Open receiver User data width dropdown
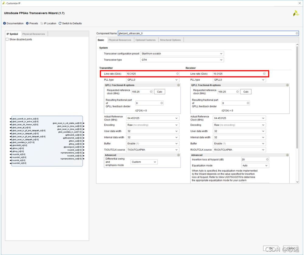Image resolution: width=304 pixels, height=255 pixels. pyautogui.click(x=239, y=131)
